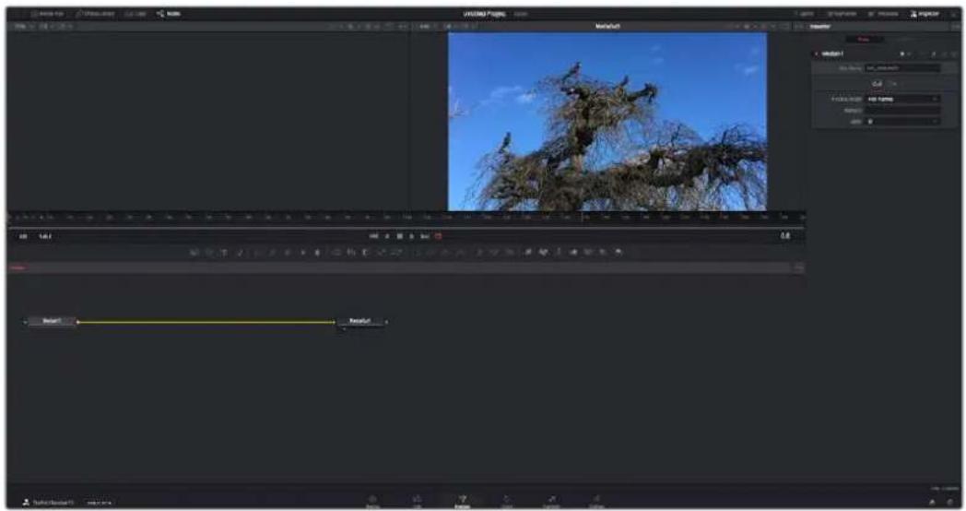
Task: Select the MediaIn1 node
Action: click(x=52, y=321)
